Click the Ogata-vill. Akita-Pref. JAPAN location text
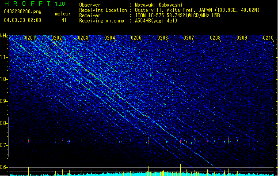 click(x=197, y=10)
